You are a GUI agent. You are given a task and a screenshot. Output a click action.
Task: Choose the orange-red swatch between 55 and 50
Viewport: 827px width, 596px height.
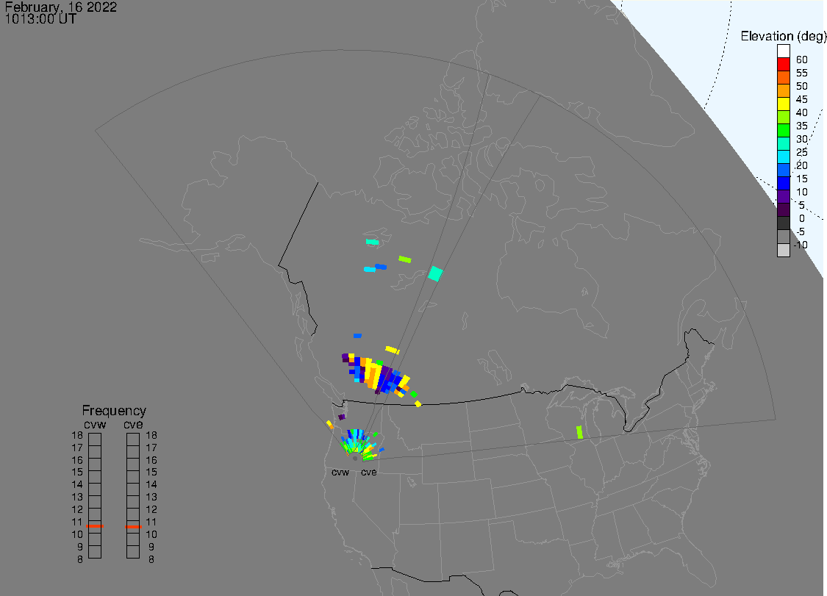click(x=783, y=78)
